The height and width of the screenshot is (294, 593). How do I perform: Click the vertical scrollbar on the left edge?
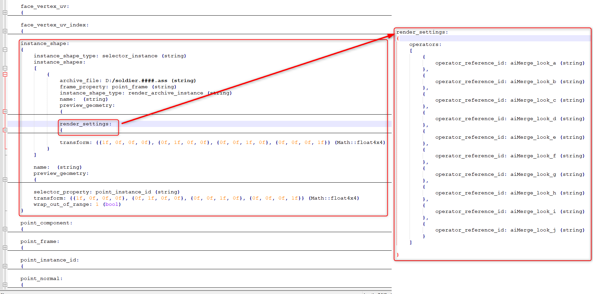pyautogui.click(x=1, y=147)
